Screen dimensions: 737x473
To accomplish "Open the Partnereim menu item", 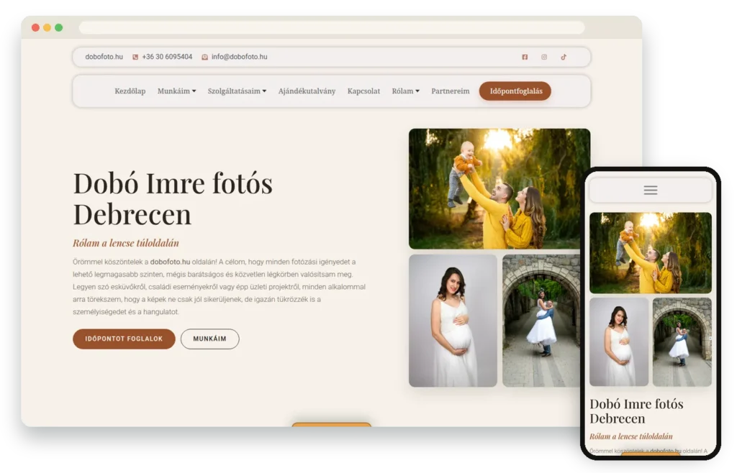I will coord(451,91).
